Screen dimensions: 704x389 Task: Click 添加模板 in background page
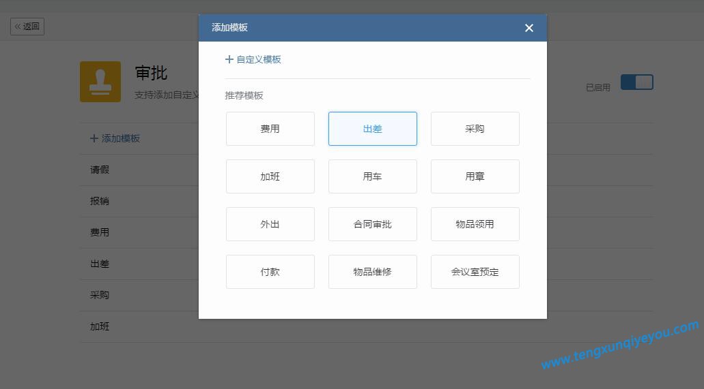click(115, 138)
